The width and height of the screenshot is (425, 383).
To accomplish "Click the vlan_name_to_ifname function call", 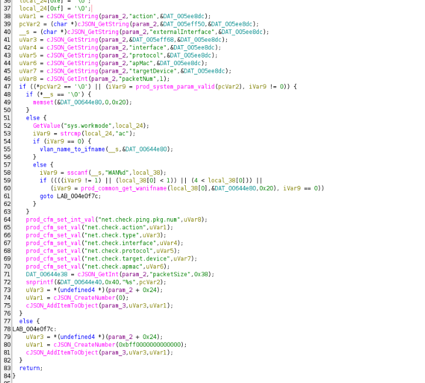I will pos(72,150).
